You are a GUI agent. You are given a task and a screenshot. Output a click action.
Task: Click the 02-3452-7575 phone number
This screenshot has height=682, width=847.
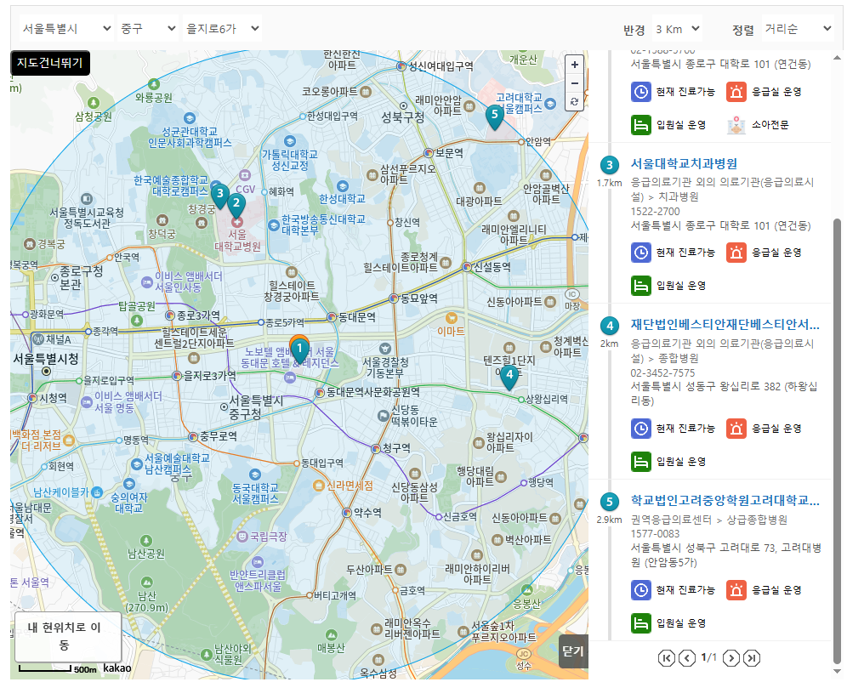pos(662,372)
